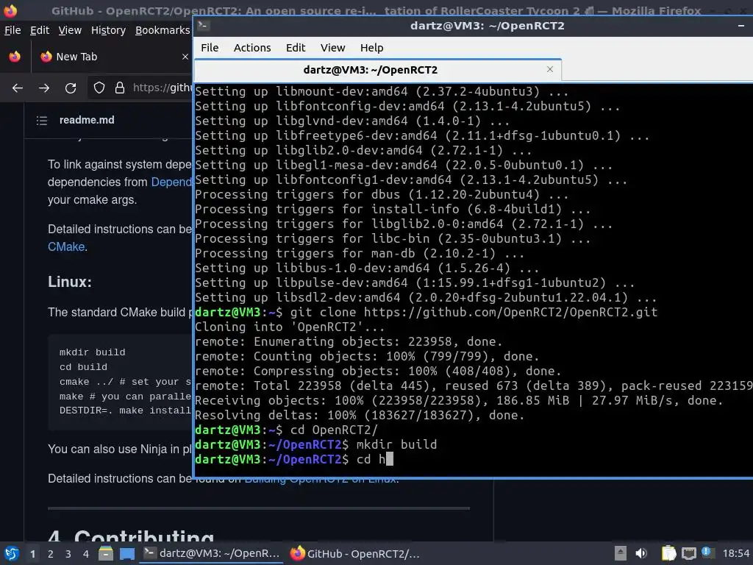Viewport: 753px width, 565px height.
Task: Click the Cloning into 'OpenRCT2' output line
Action: [290, 327]
